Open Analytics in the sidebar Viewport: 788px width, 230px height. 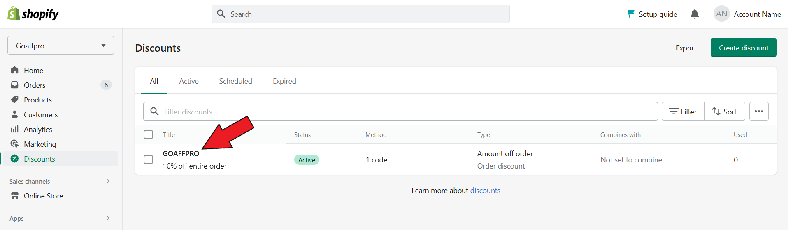pyautogui.click(x=38, y=130)
